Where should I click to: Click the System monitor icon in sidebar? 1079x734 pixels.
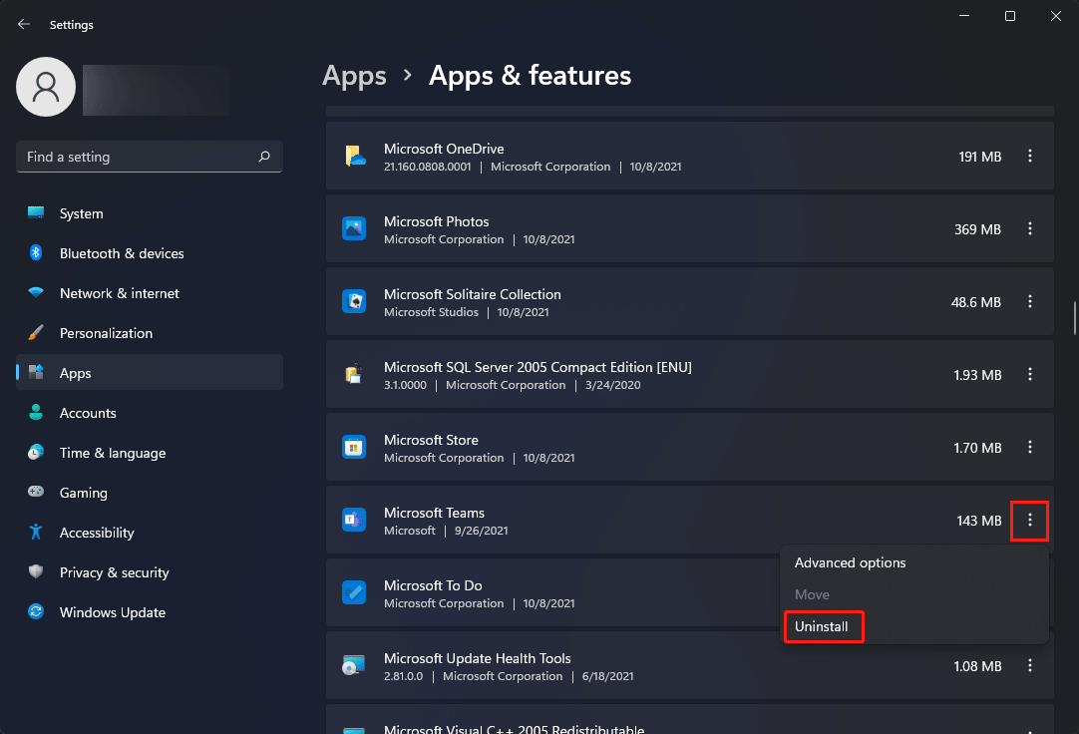pyautogui.click(x=36, y=212)
